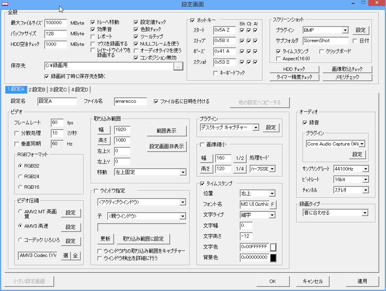Toggle the 録音 audio recording checkbox
This screenshot has width=386, height=291.
point(305,123)
